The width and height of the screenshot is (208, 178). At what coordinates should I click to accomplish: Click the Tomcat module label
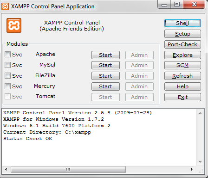click(x=45, y=96)
